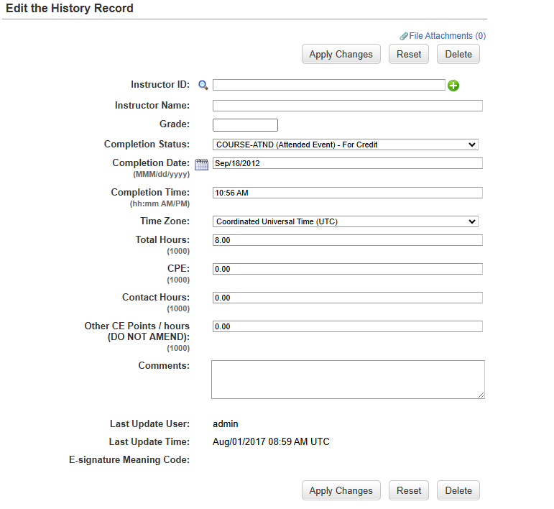
Task: Click the Completion Date field showing Sep/18/2012
Action: pos(348,163)
